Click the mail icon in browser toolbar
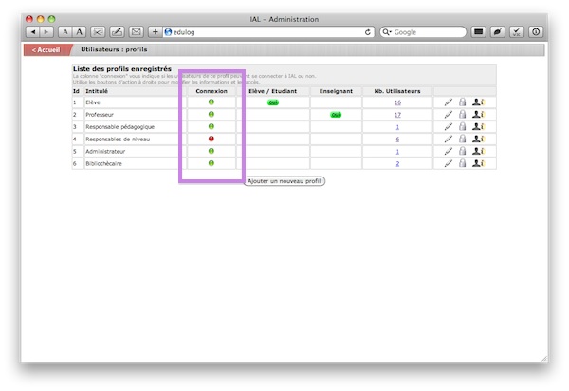 (x=136, y=32)
